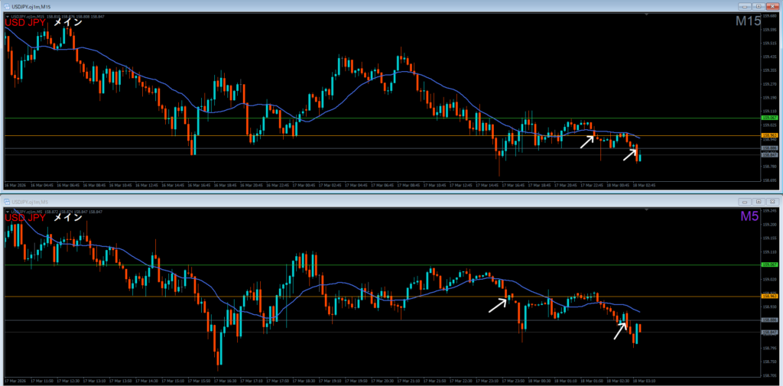783x386 pixels.
Task: Close the M5 chart window
Action: [x=772, y=202]
